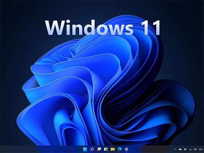Open the Windows Start menu
The width and height of the screenshot is (204, 153).
85,149
